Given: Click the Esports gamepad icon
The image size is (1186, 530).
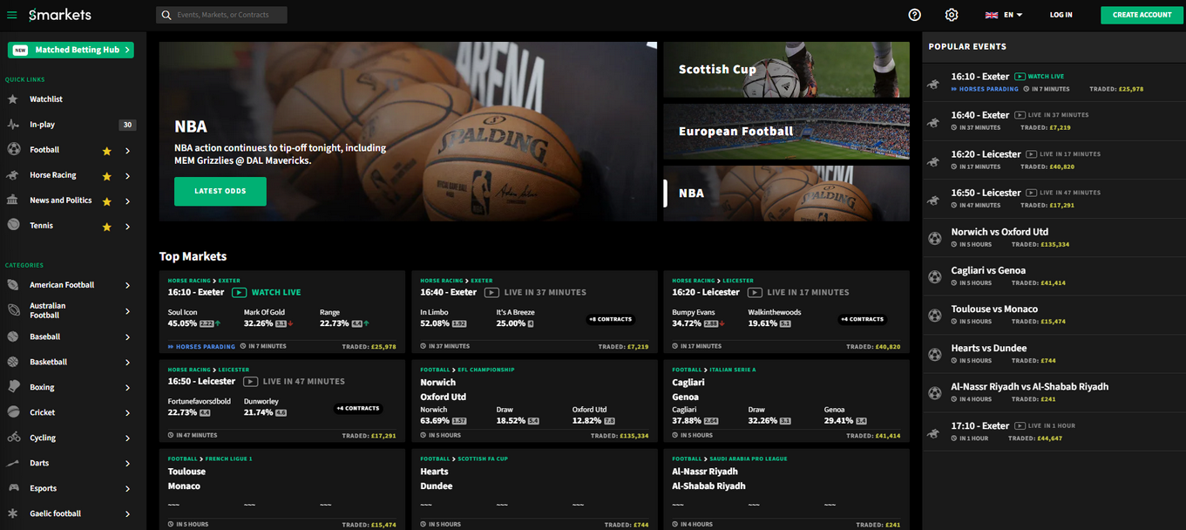Looking at the screenshot, I should [13, 488].
